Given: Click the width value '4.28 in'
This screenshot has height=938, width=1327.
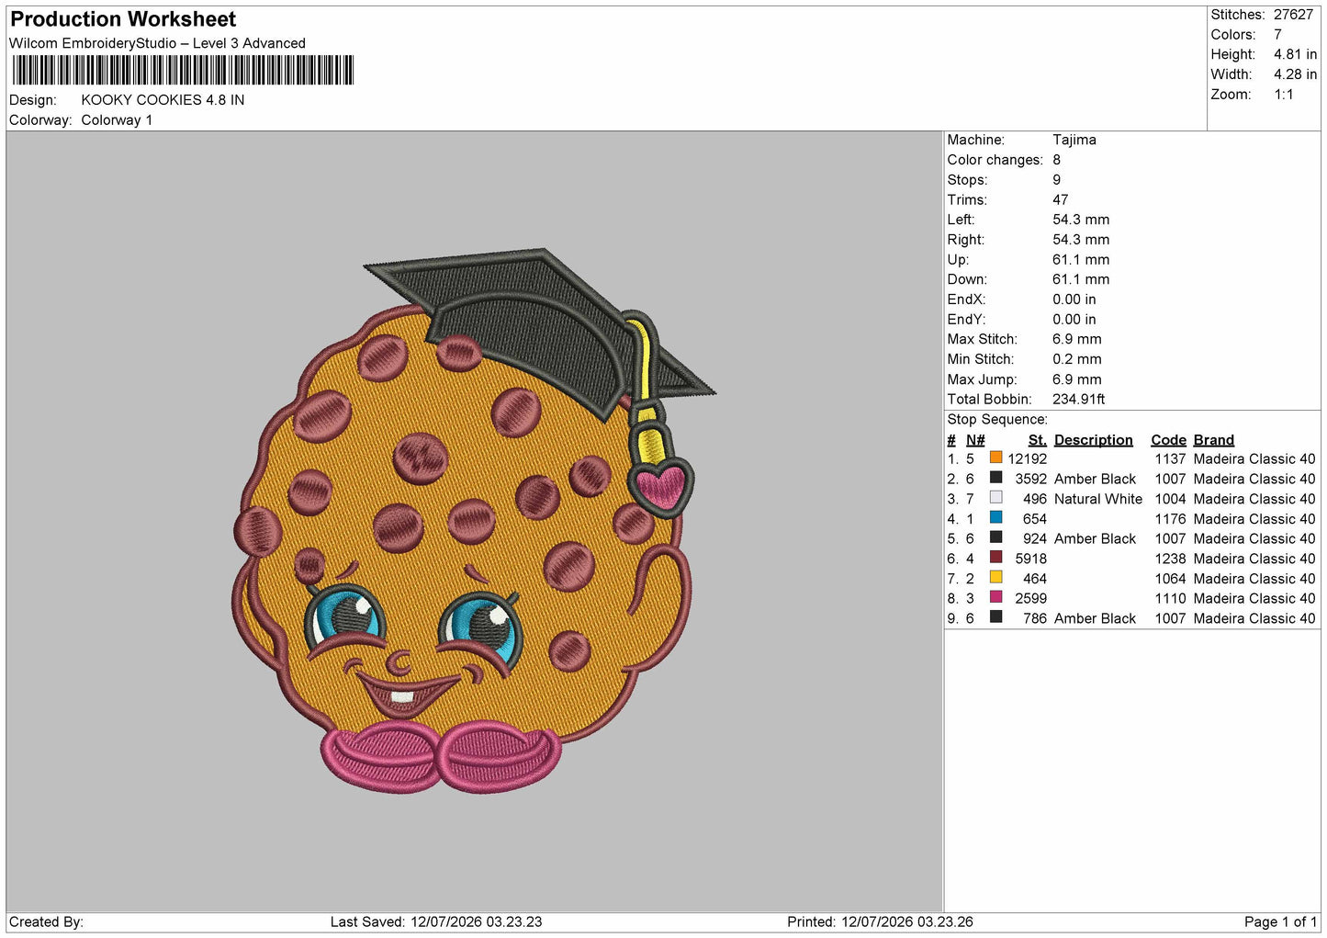Looking at the screenshot, I should point(1295,74).
